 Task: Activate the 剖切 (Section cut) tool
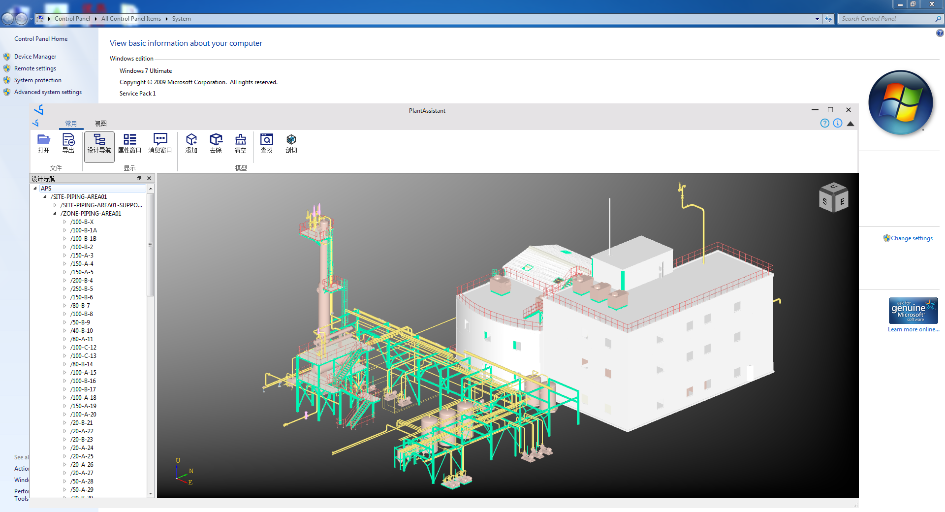(x=291, y=144)
